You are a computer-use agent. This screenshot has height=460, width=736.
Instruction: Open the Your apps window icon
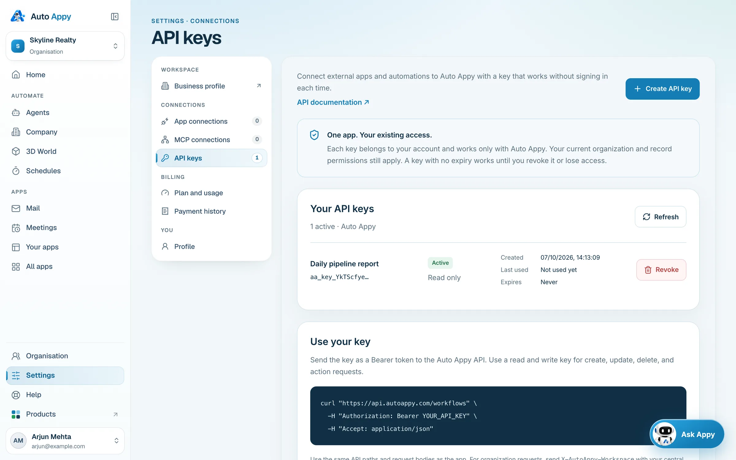(x=16, y=247)
